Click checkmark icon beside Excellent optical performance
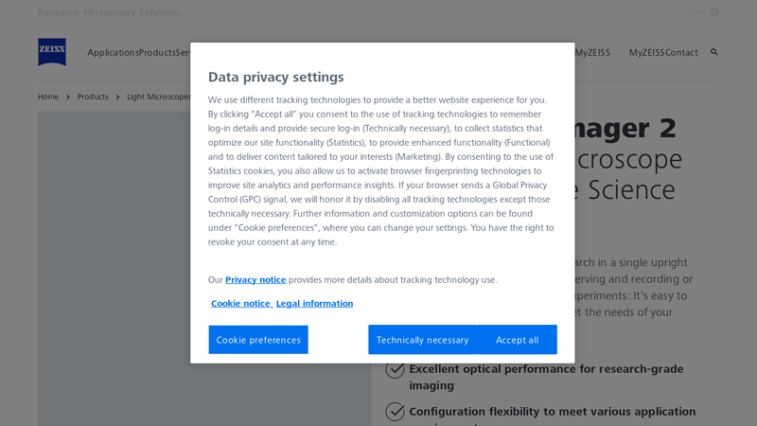Viewport: 757px width, 426px height. [x=396, y=370]
